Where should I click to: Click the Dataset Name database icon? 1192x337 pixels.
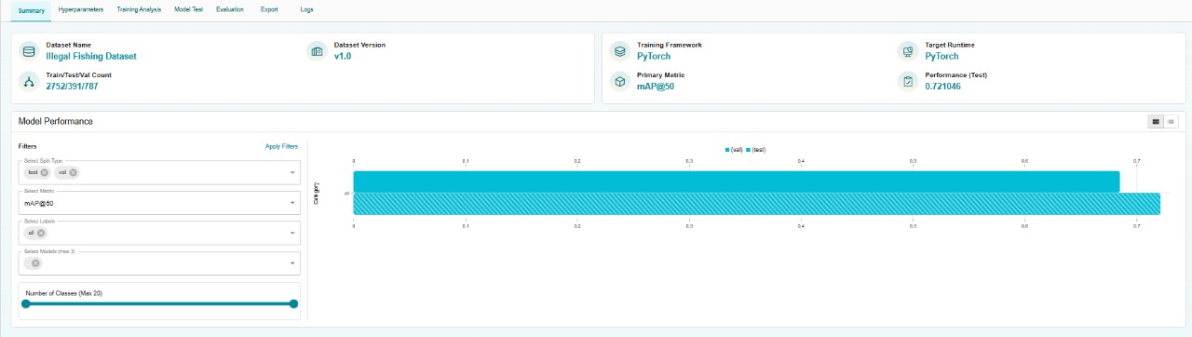(29, 51)
